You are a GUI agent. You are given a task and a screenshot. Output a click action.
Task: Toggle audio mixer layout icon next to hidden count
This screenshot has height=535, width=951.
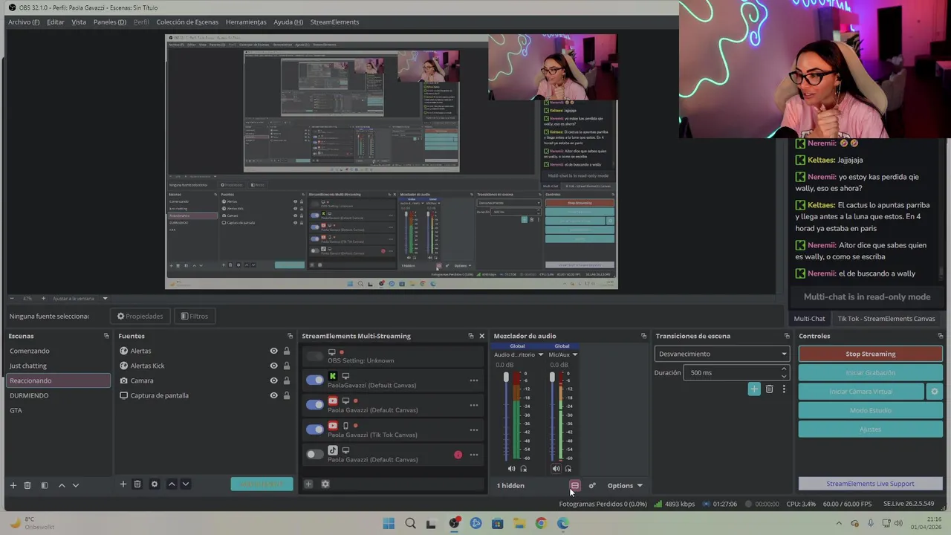[574, 486]
